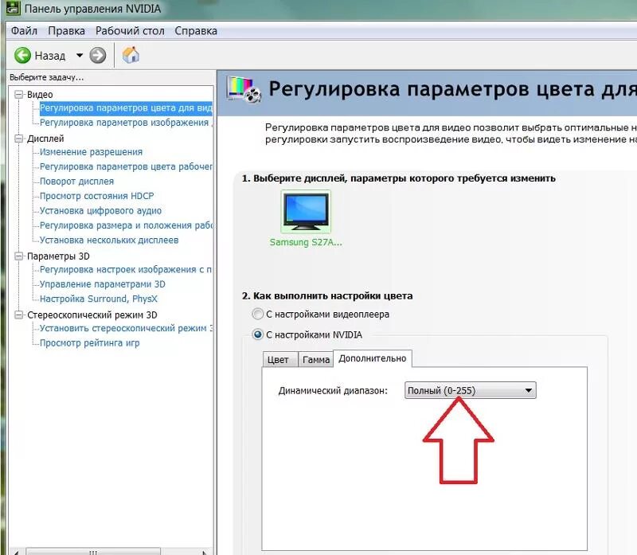Select the Параметры 3D category label

[x=58, y=256]
